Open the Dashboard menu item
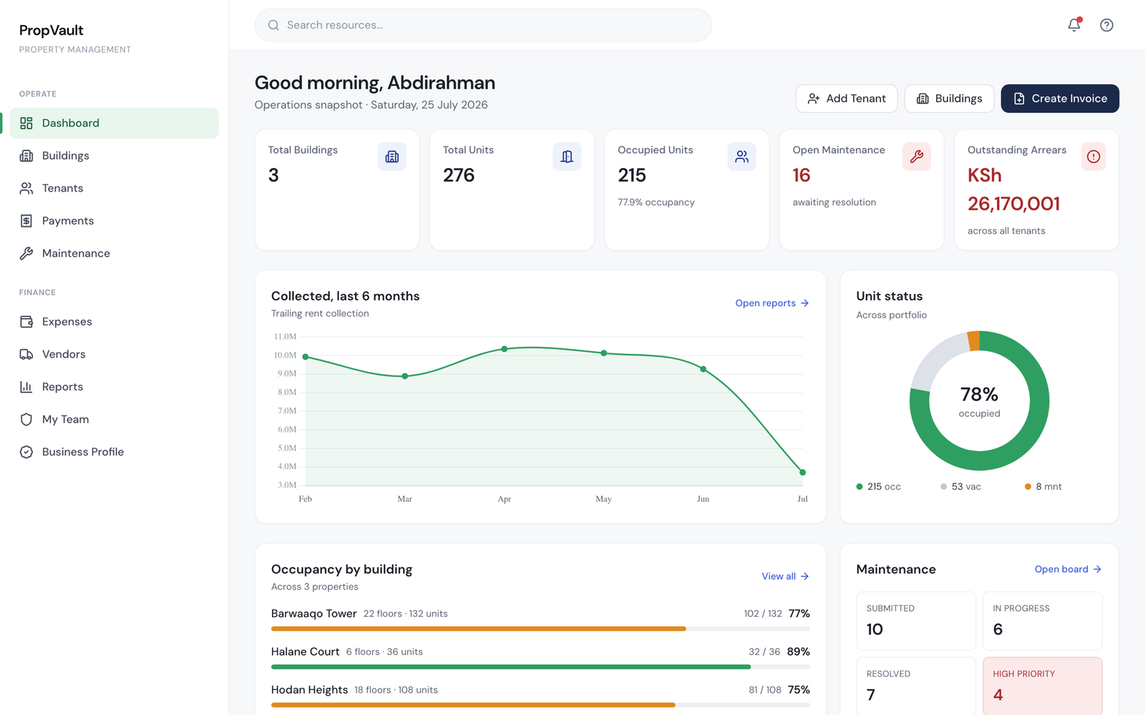Viewport: 1145px width, 715px height. pyautogui.click(x=114, y=123)
